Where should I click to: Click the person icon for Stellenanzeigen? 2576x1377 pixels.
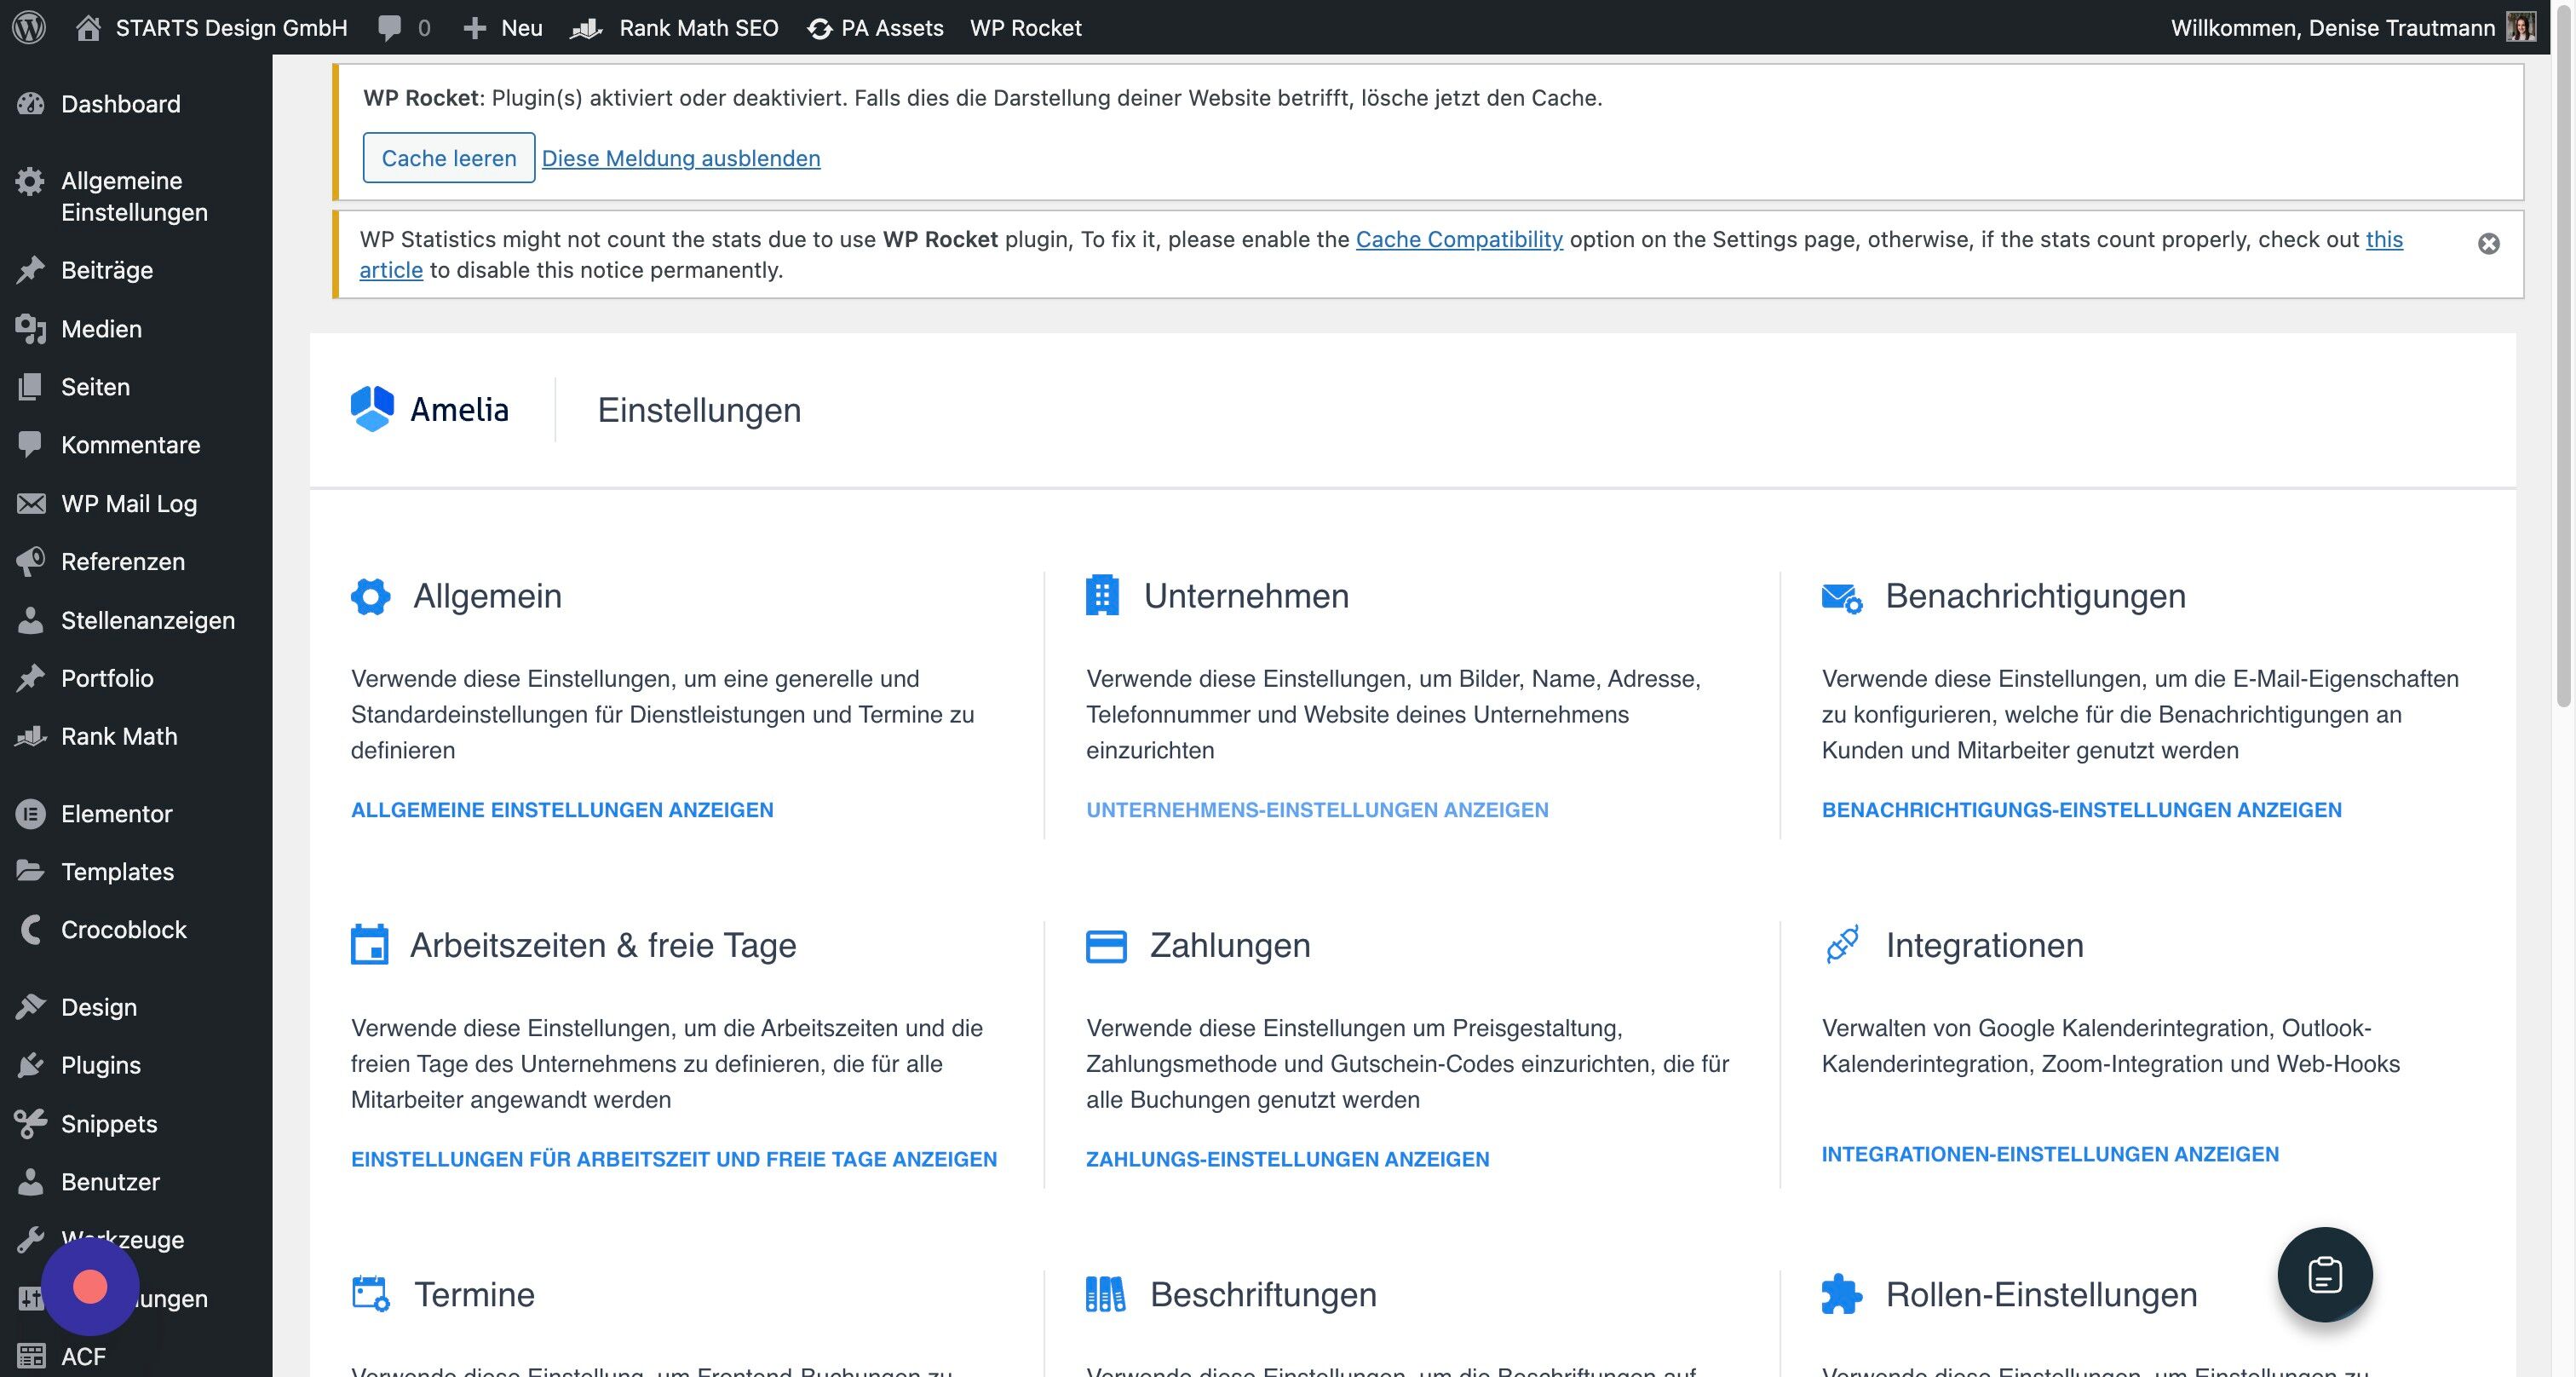tap(31, 620)
